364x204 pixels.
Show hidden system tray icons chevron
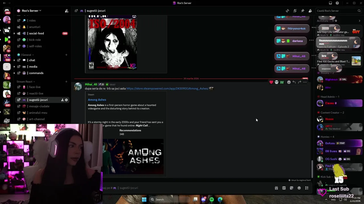[x=326, y=199]
